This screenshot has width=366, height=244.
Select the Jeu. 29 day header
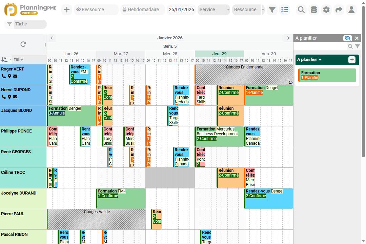[x=219, y=54]
